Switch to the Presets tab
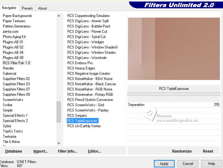 27,8
